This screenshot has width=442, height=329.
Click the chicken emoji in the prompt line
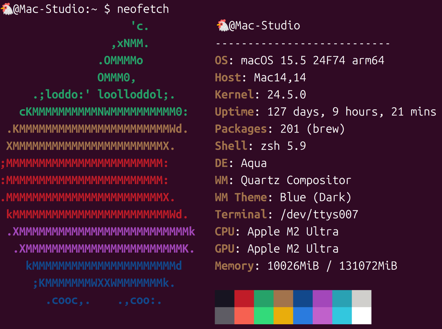point(7,9)
